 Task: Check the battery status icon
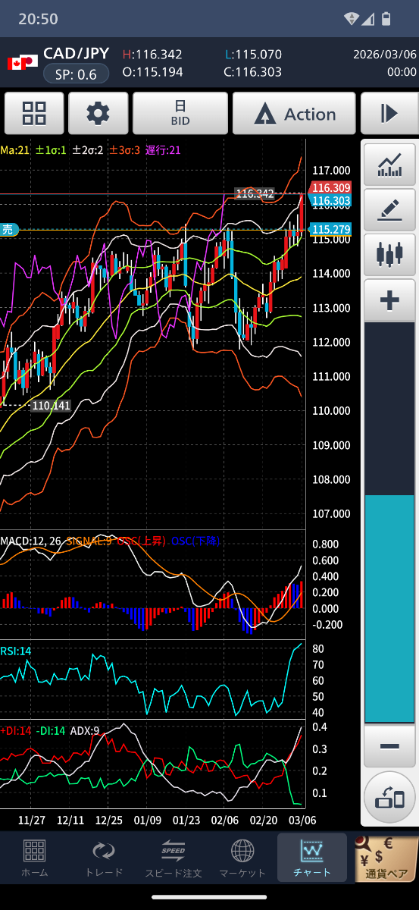tap(386, 18)
